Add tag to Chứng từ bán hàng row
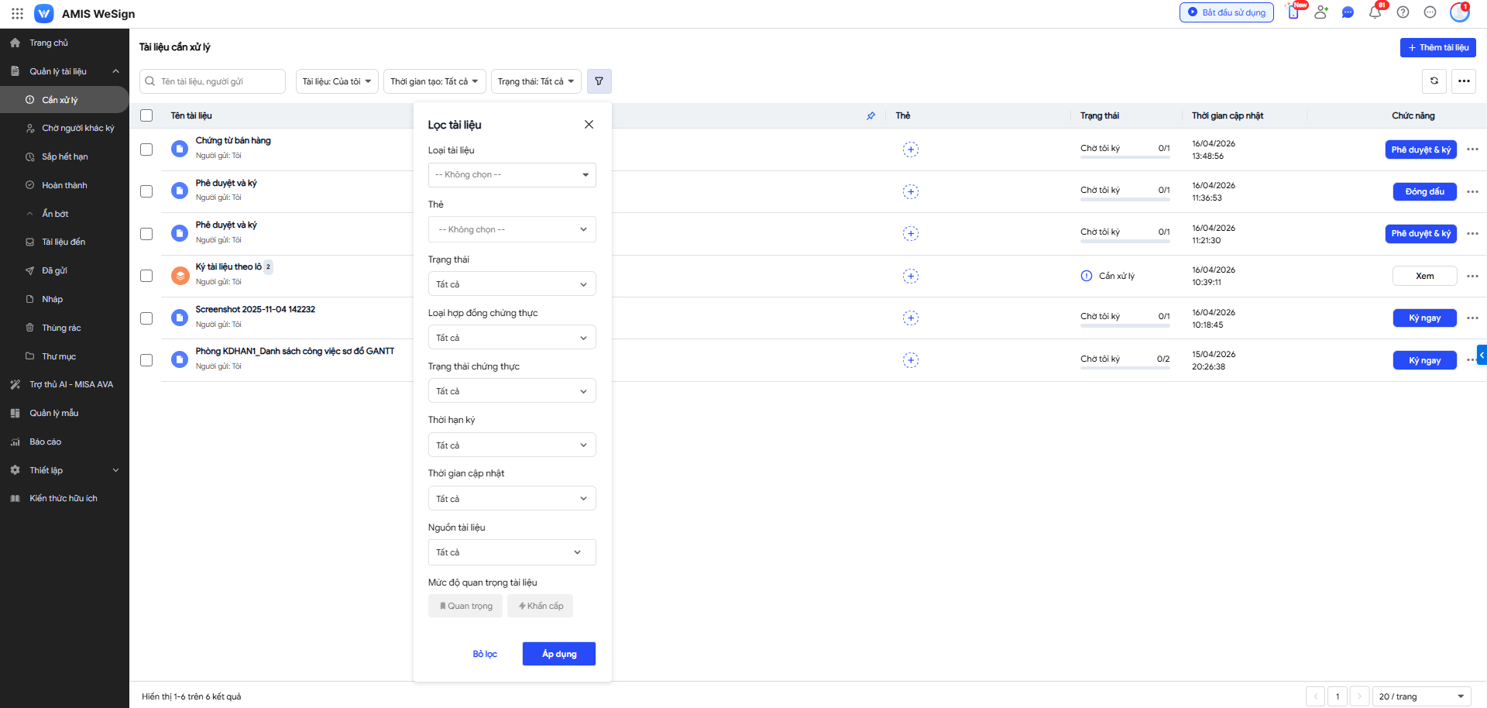The height and width of the screenshot is (708, 1487). [x=911, y=150]
